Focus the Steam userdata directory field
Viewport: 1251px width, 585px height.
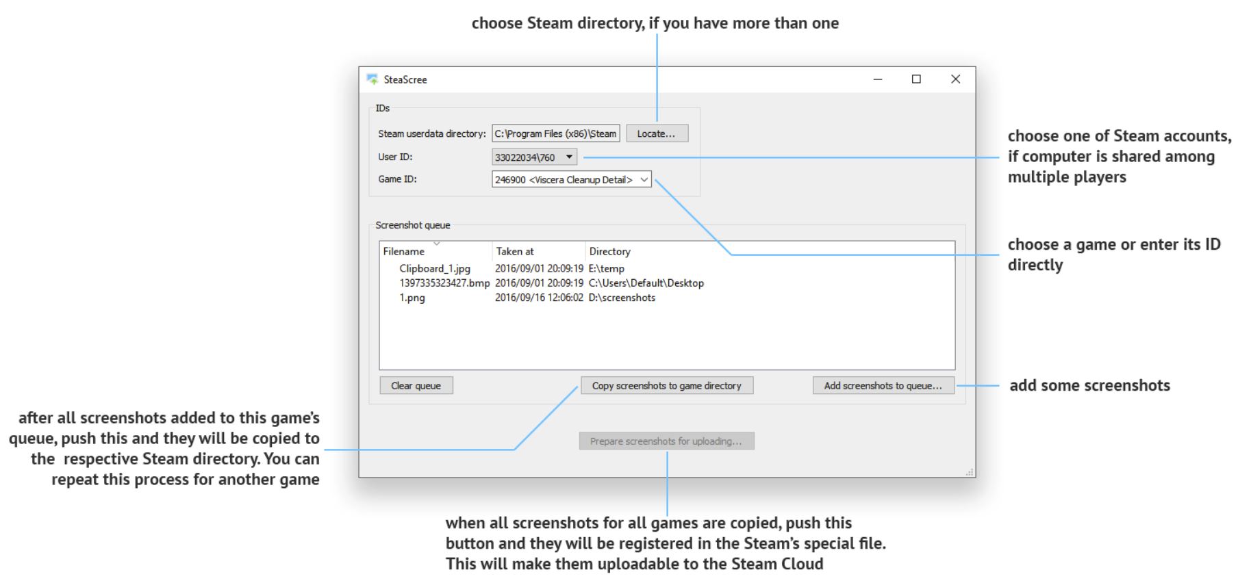click(556, 133)
